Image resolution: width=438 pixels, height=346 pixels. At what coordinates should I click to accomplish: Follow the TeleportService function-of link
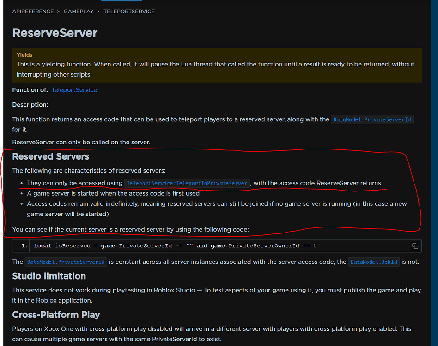tap(74, 90)
